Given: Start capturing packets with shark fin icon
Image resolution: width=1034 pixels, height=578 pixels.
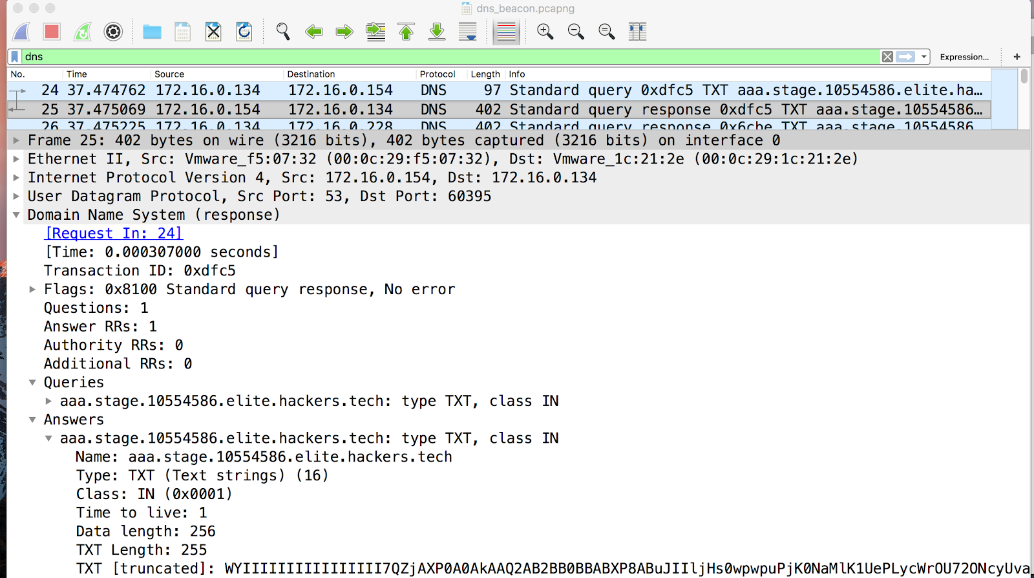Looking at the screenshot, I should coord(21,32).
